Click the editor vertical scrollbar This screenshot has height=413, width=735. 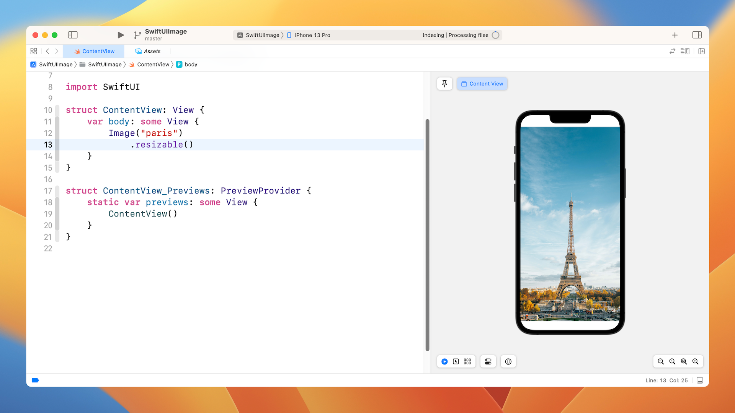pos(427,235)
